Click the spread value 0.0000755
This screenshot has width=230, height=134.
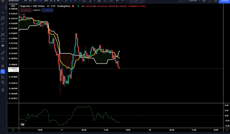pos(37,10)
